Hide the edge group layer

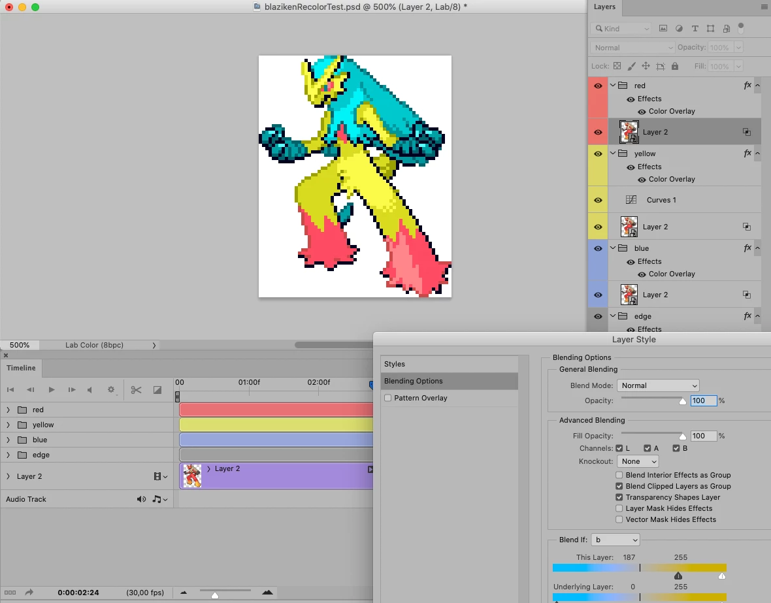coord(598,316)
